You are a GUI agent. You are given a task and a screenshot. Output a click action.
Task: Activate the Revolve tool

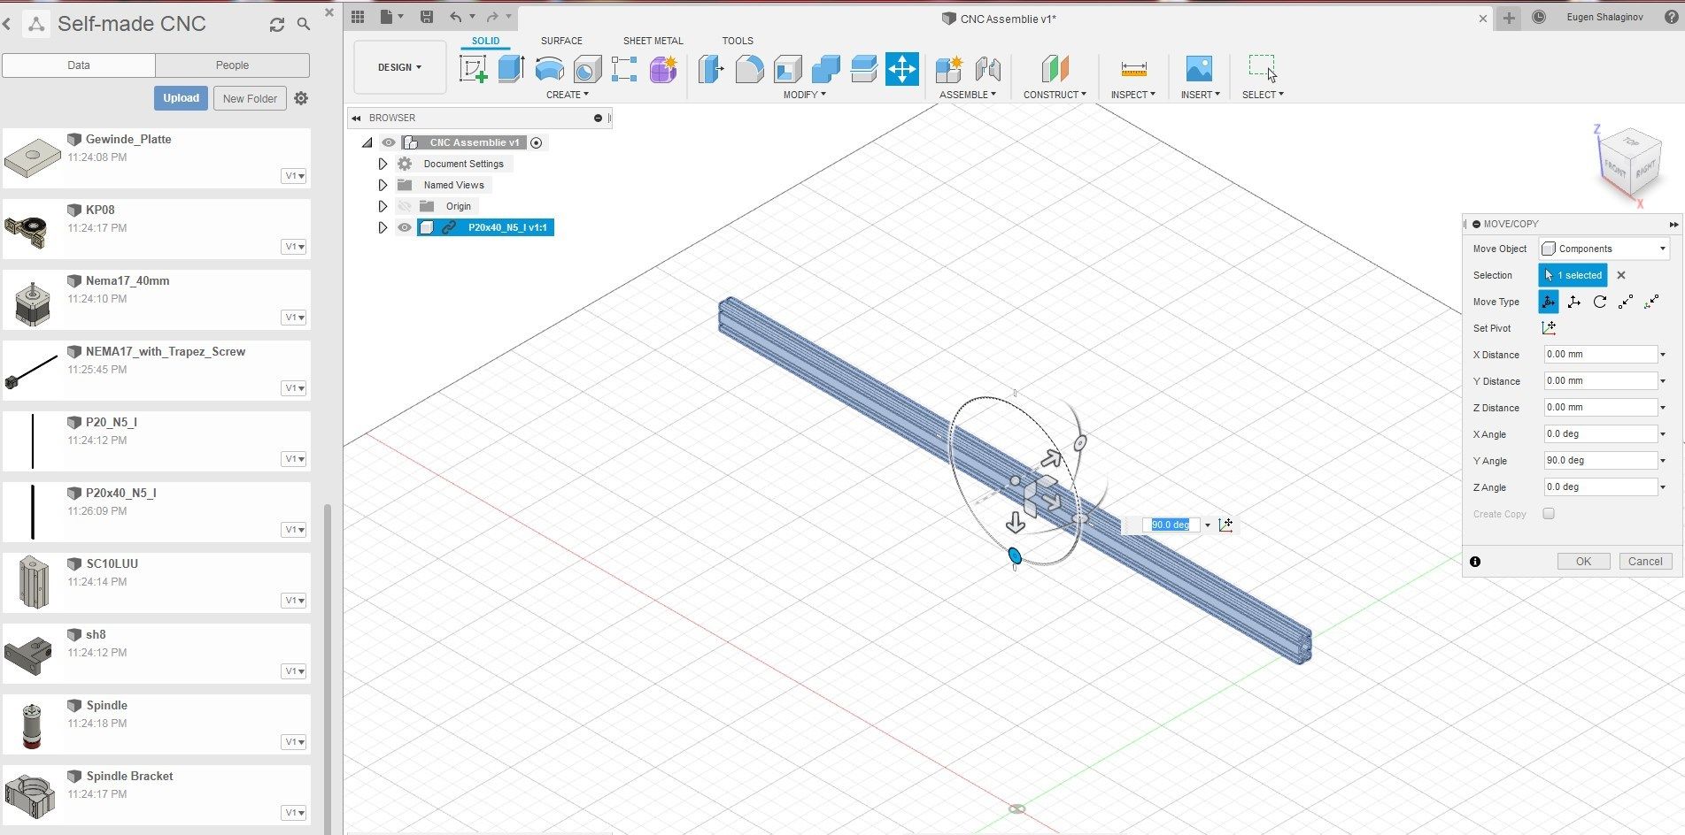[x=550, y=69]
